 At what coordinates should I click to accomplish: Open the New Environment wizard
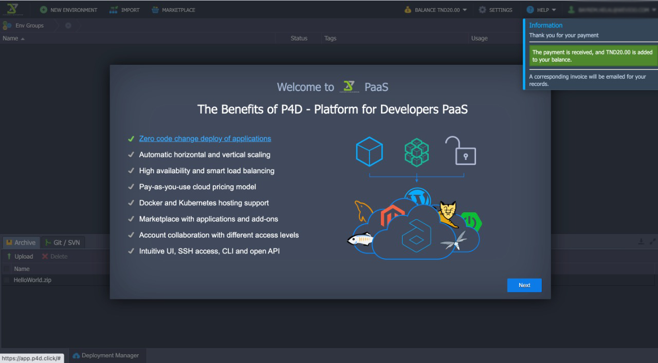pos(68,10)
